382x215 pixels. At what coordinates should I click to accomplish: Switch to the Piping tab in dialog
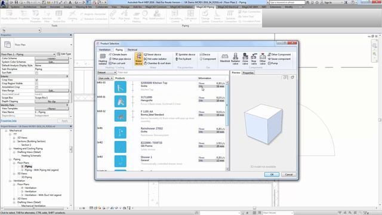click(x=119, y=50)
